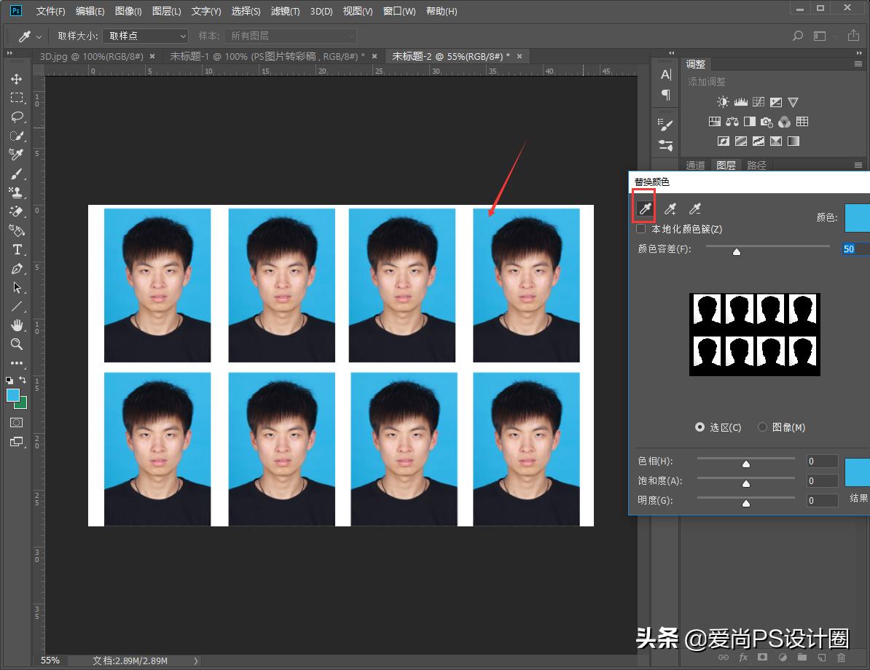Click the 色相 value input field
Screen dimensions: 870x670
pyautogui.click(x=822, y=461)
